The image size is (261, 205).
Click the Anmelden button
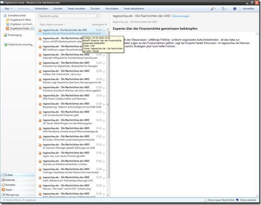249,9
